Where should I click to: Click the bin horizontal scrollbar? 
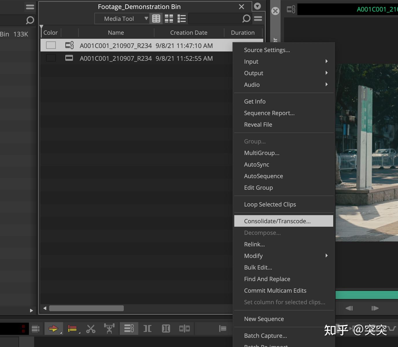[86, 308]
